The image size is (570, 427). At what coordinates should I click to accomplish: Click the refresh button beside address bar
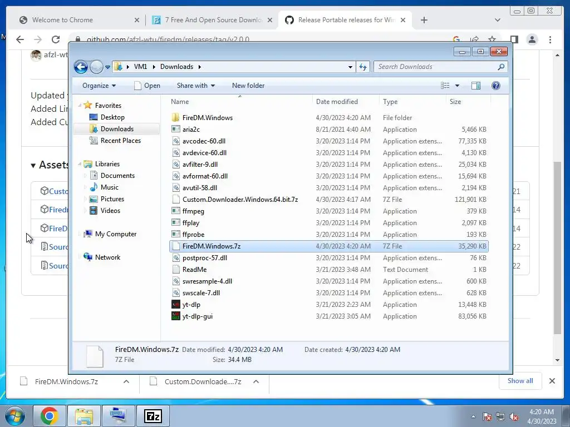pos(363,67)
